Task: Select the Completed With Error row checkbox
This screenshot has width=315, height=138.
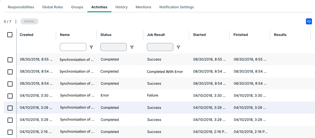Action: 10,72
